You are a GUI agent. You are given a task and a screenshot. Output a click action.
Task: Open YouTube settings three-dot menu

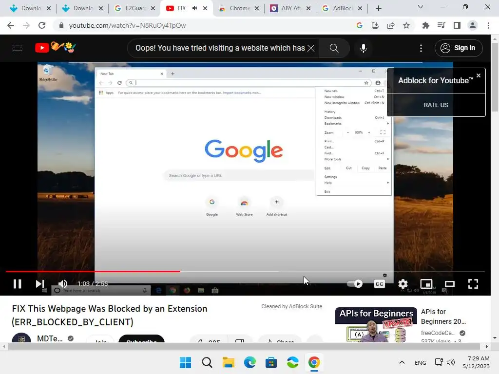(421, 48)
